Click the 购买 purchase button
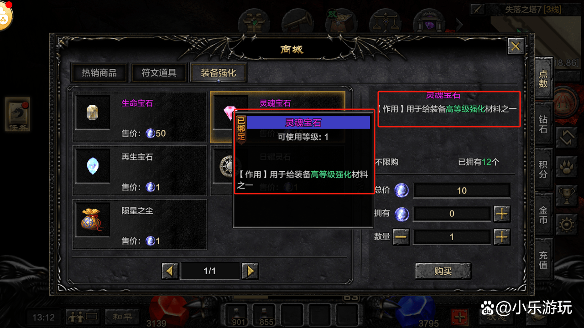 coord(443,271)
